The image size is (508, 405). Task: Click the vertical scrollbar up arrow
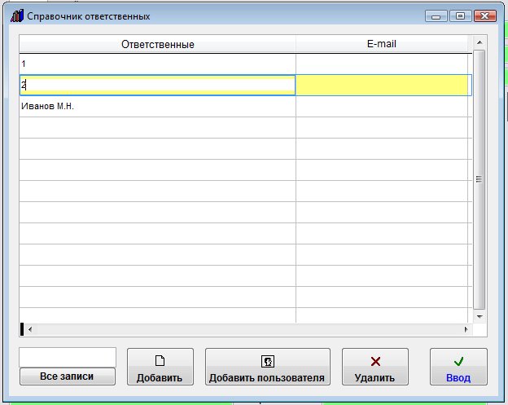(x=480, y=42)
